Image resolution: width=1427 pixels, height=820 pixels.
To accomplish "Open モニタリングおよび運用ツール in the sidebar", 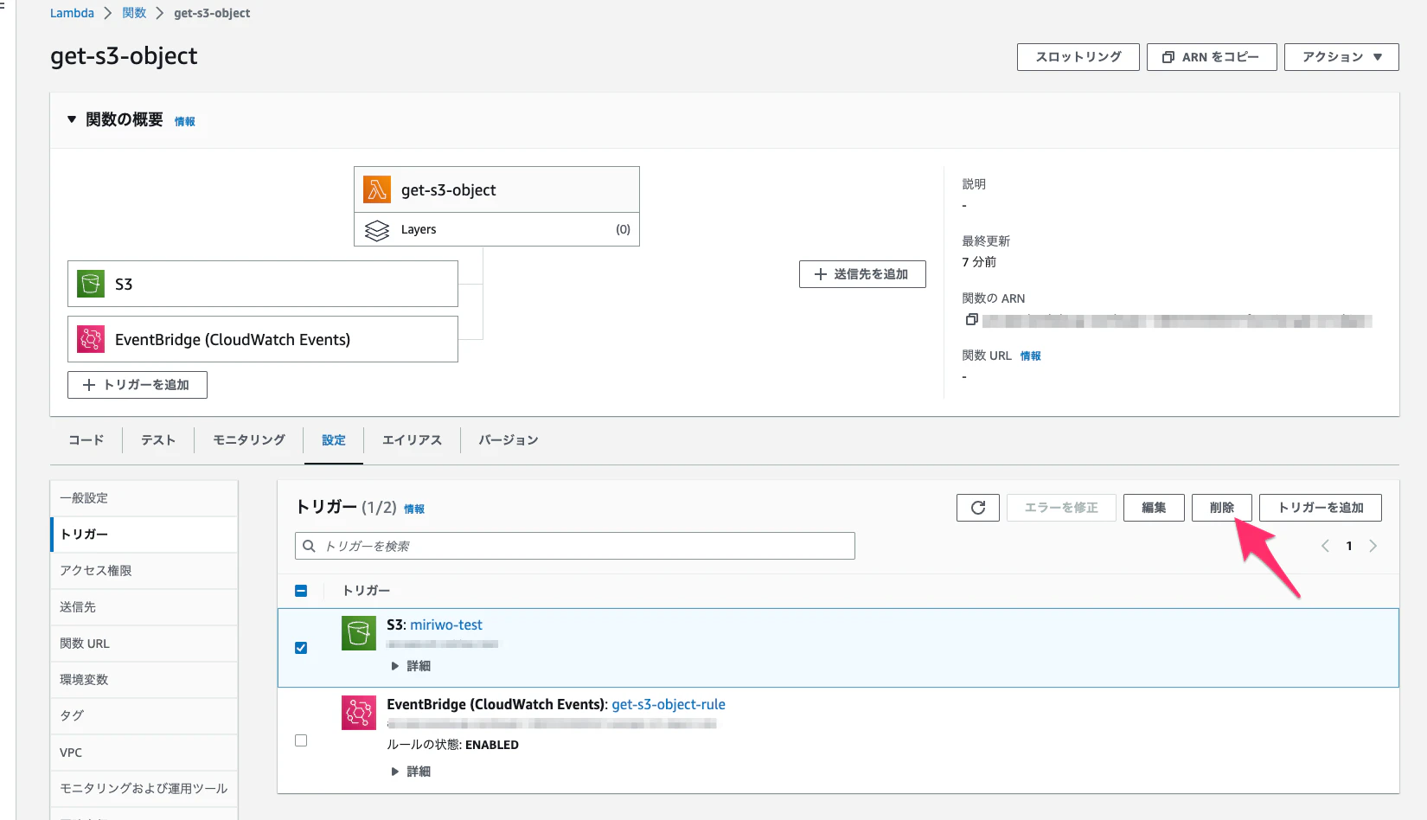I will coord(144,789).
